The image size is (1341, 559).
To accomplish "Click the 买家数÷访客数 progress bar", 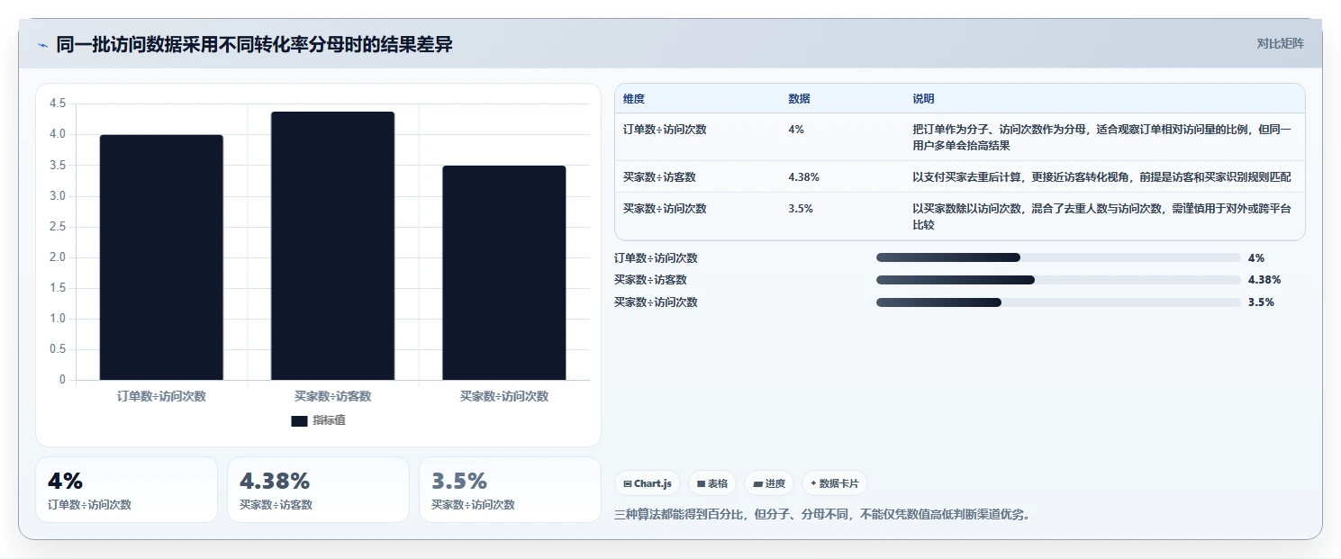I will (1058, 280).
